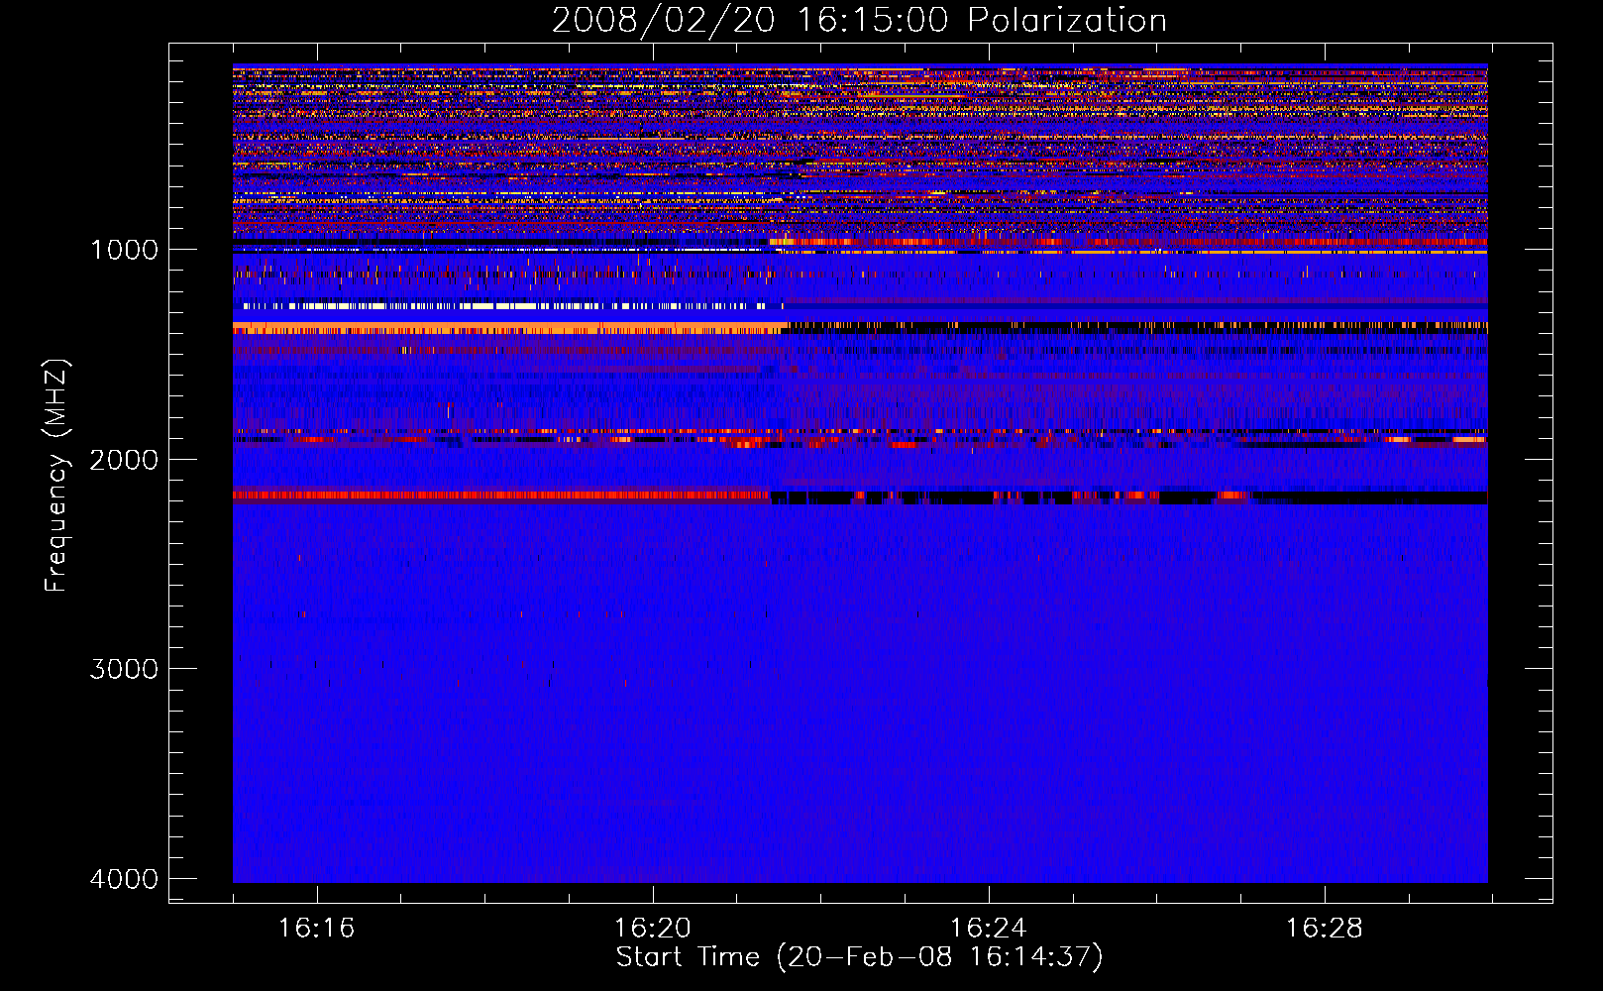Image resolution: width=1603 pixels, height=991 pixels.
Task: Select the 1000 frequency axis label
Action: [x=124, y=250]
